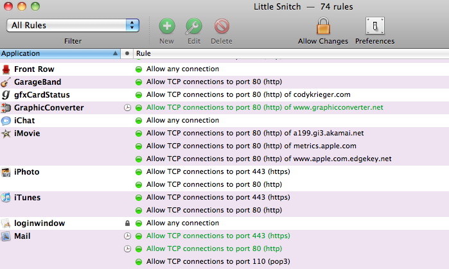449x269 pixels.
Task: Select iTunes' port 443 (https) rule
Action: pos(218,198)
